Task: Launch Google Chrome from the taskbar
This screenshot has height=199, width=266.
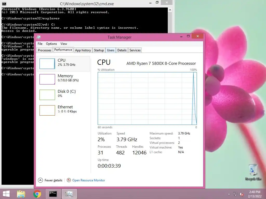Action: pyautogui.click(x=37, y=194)
